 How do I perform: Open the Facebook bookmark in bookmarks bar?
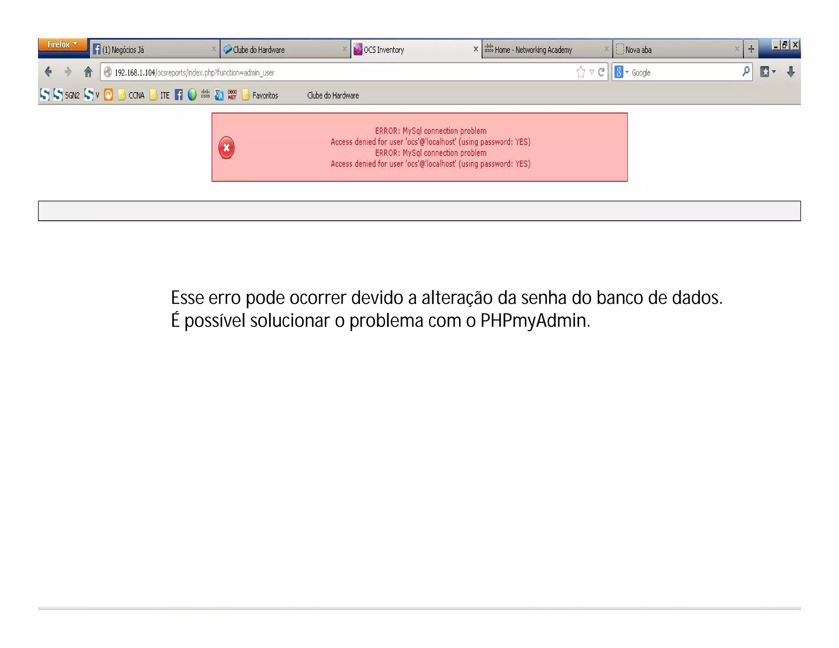coord(179,95)
